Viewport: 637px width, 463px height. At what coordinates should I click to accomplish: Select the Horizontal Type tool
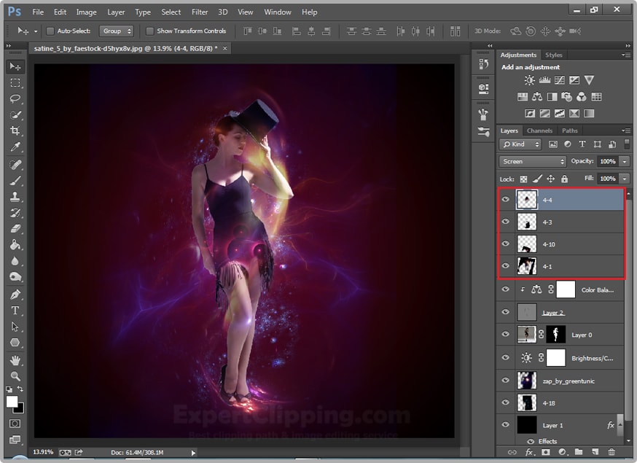(15, 309)
